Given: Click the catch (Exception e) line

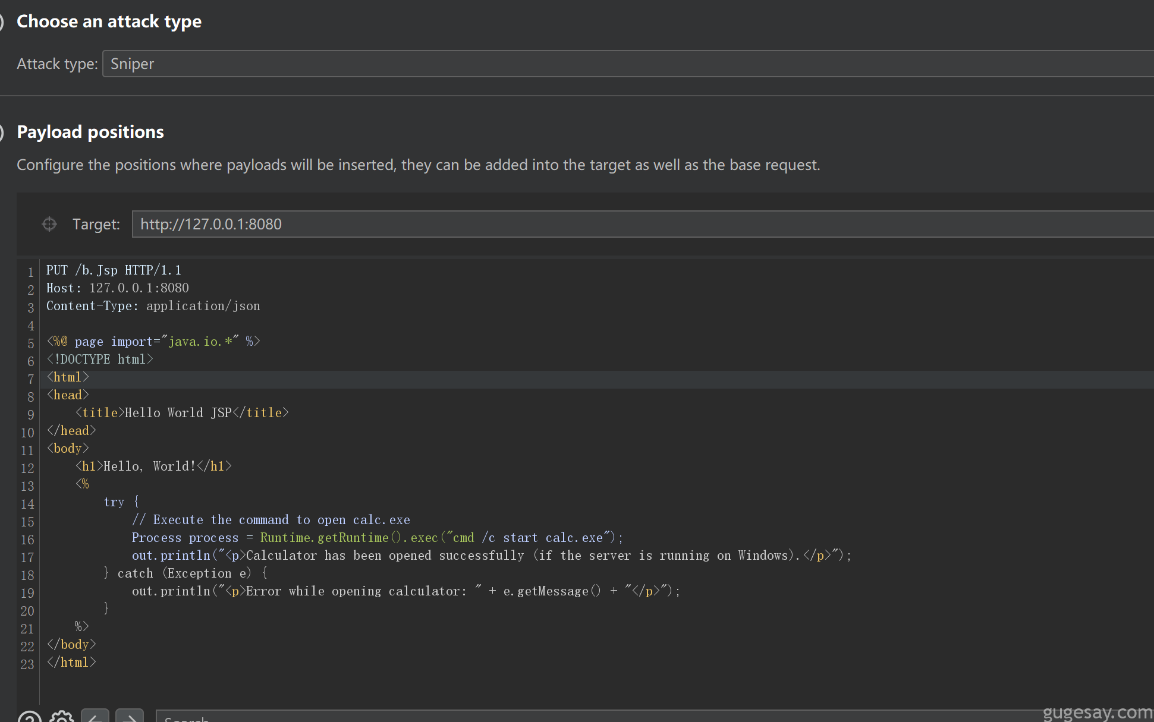Looking at the screenshot, I should coord(185,573).
